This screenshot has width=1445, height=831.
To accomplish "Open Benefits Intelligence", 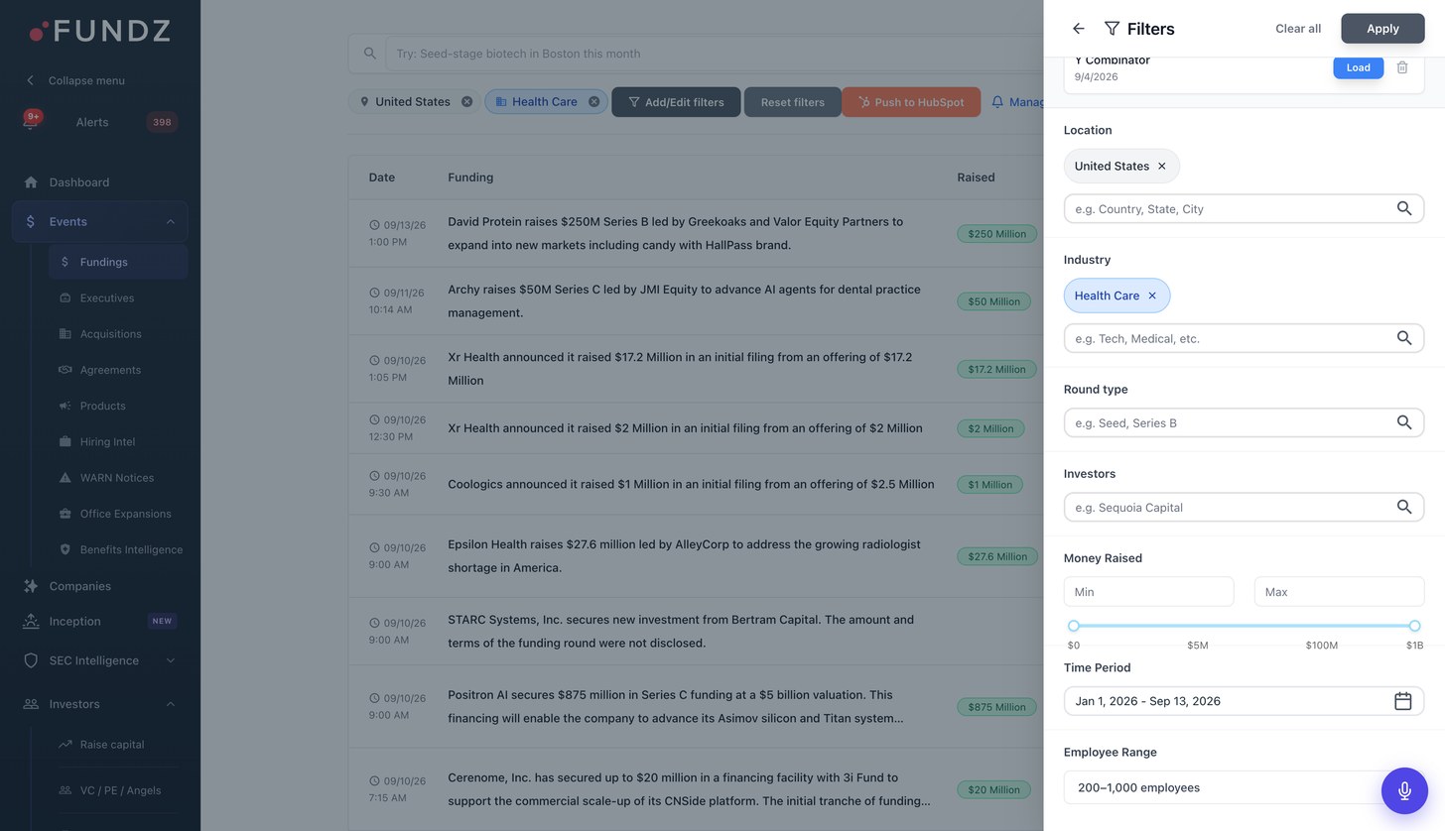I will (x=131, y=549).
